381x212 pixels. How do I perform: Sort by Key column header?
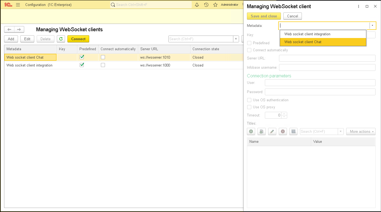67,49
